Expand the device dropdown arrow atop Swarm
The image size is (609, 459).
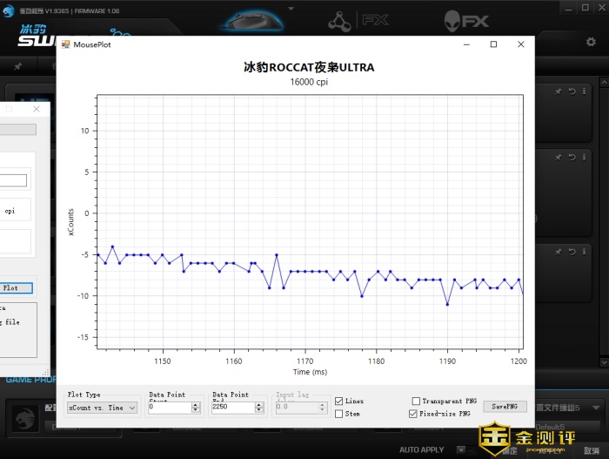point(291,9)
